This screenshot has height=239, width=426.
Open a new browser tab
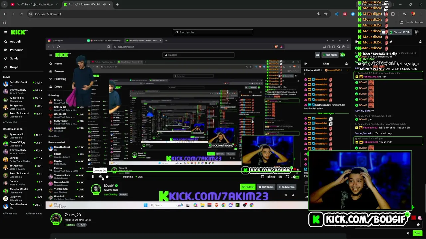[x=117, y=4]
